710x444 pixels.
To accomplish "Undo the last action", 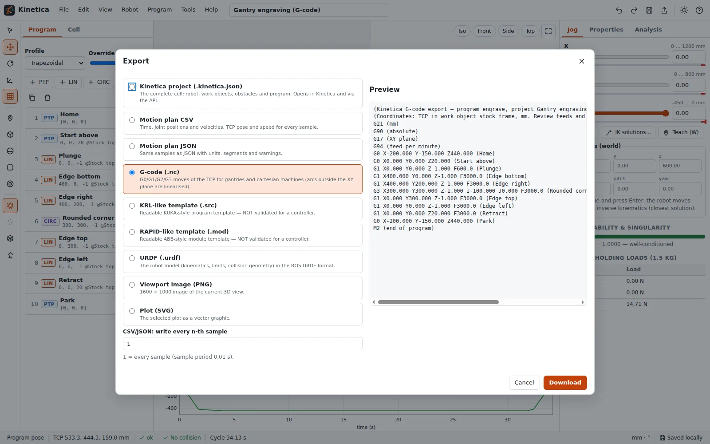I will (x=619, y=10).
